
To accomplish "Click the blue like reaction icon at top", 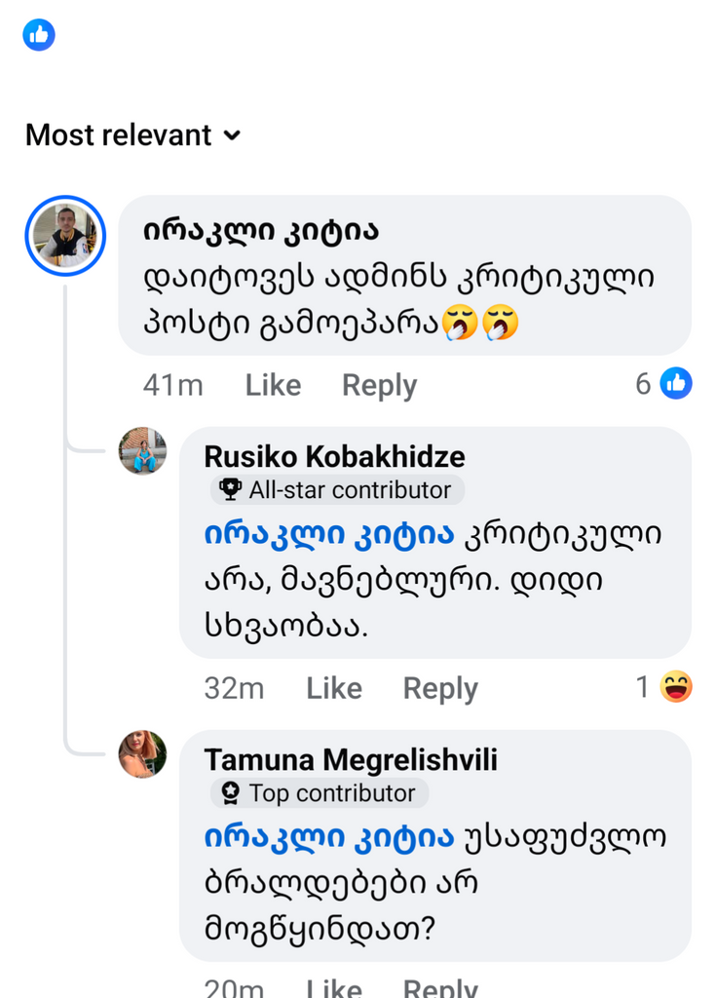I will coord(39,35).
